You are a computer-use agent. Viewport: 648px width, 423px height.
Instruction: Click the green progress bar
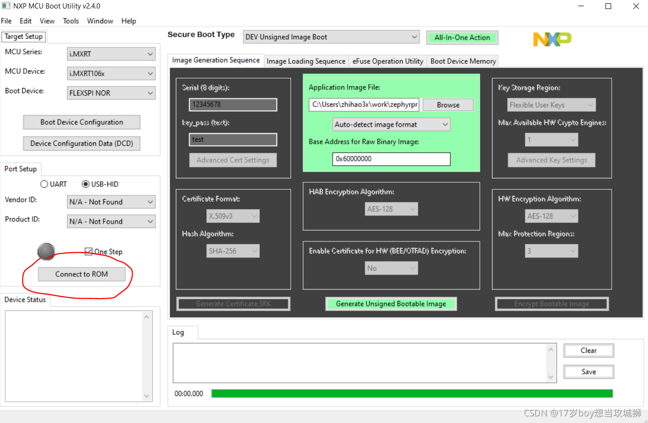412,394
